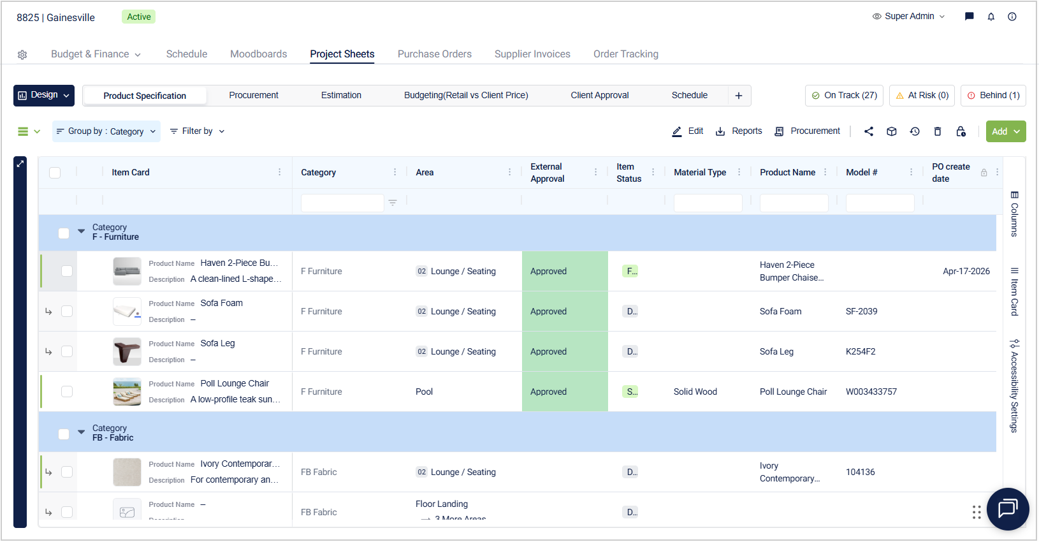This screenshot has height=542, width=1039.
Task: Add a new sheet tab with plus icon
Action: coord(739,96)
